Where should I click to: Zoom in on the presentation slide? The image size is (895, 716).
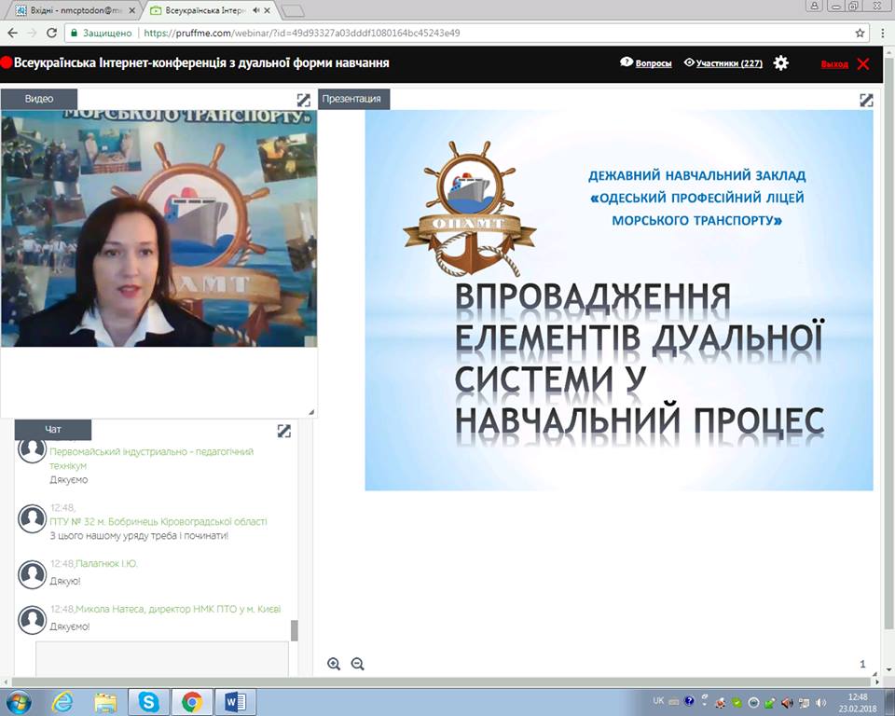[x=334, y=664]
